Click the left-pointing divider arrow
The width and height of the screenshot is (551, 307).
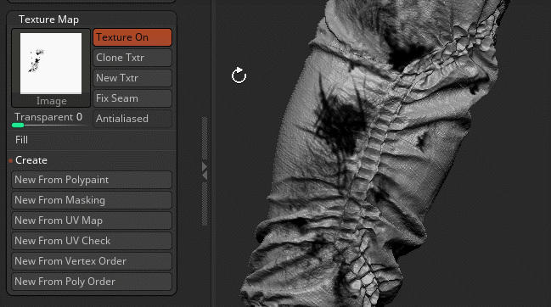tap(205, 175)
